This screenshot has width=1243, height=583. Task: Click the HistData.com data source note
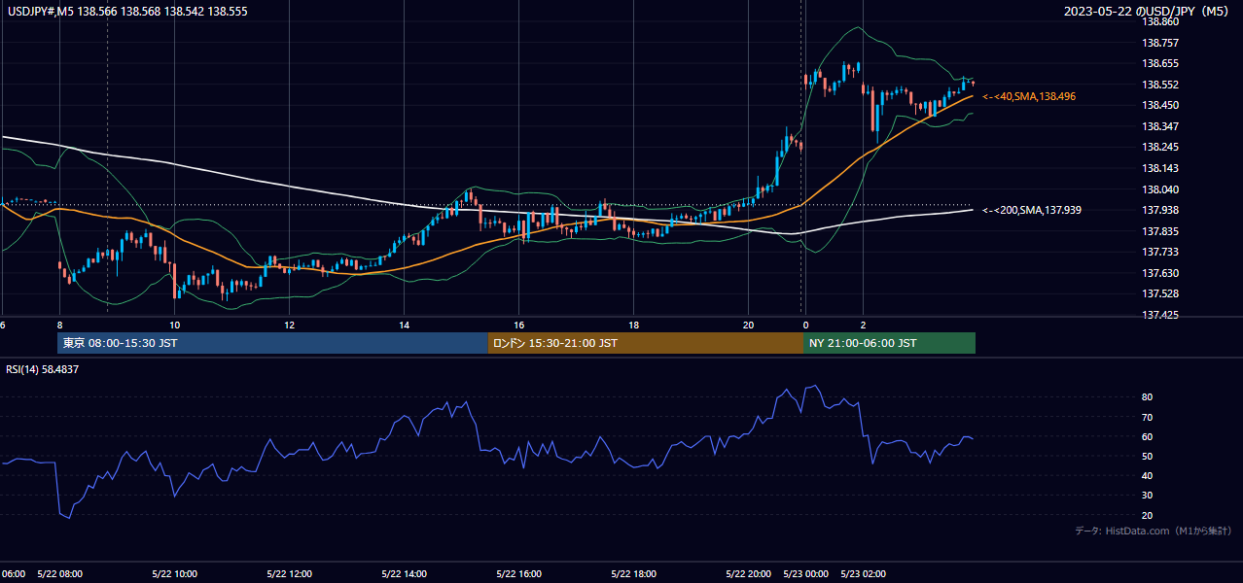pyautogui.click(x=1154, y=531)
